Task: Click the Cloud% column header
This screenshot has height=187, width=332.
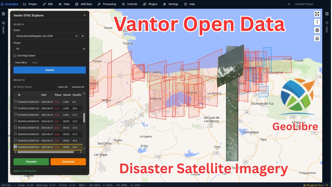Action: pyautogui.click(x=77, y=95)
